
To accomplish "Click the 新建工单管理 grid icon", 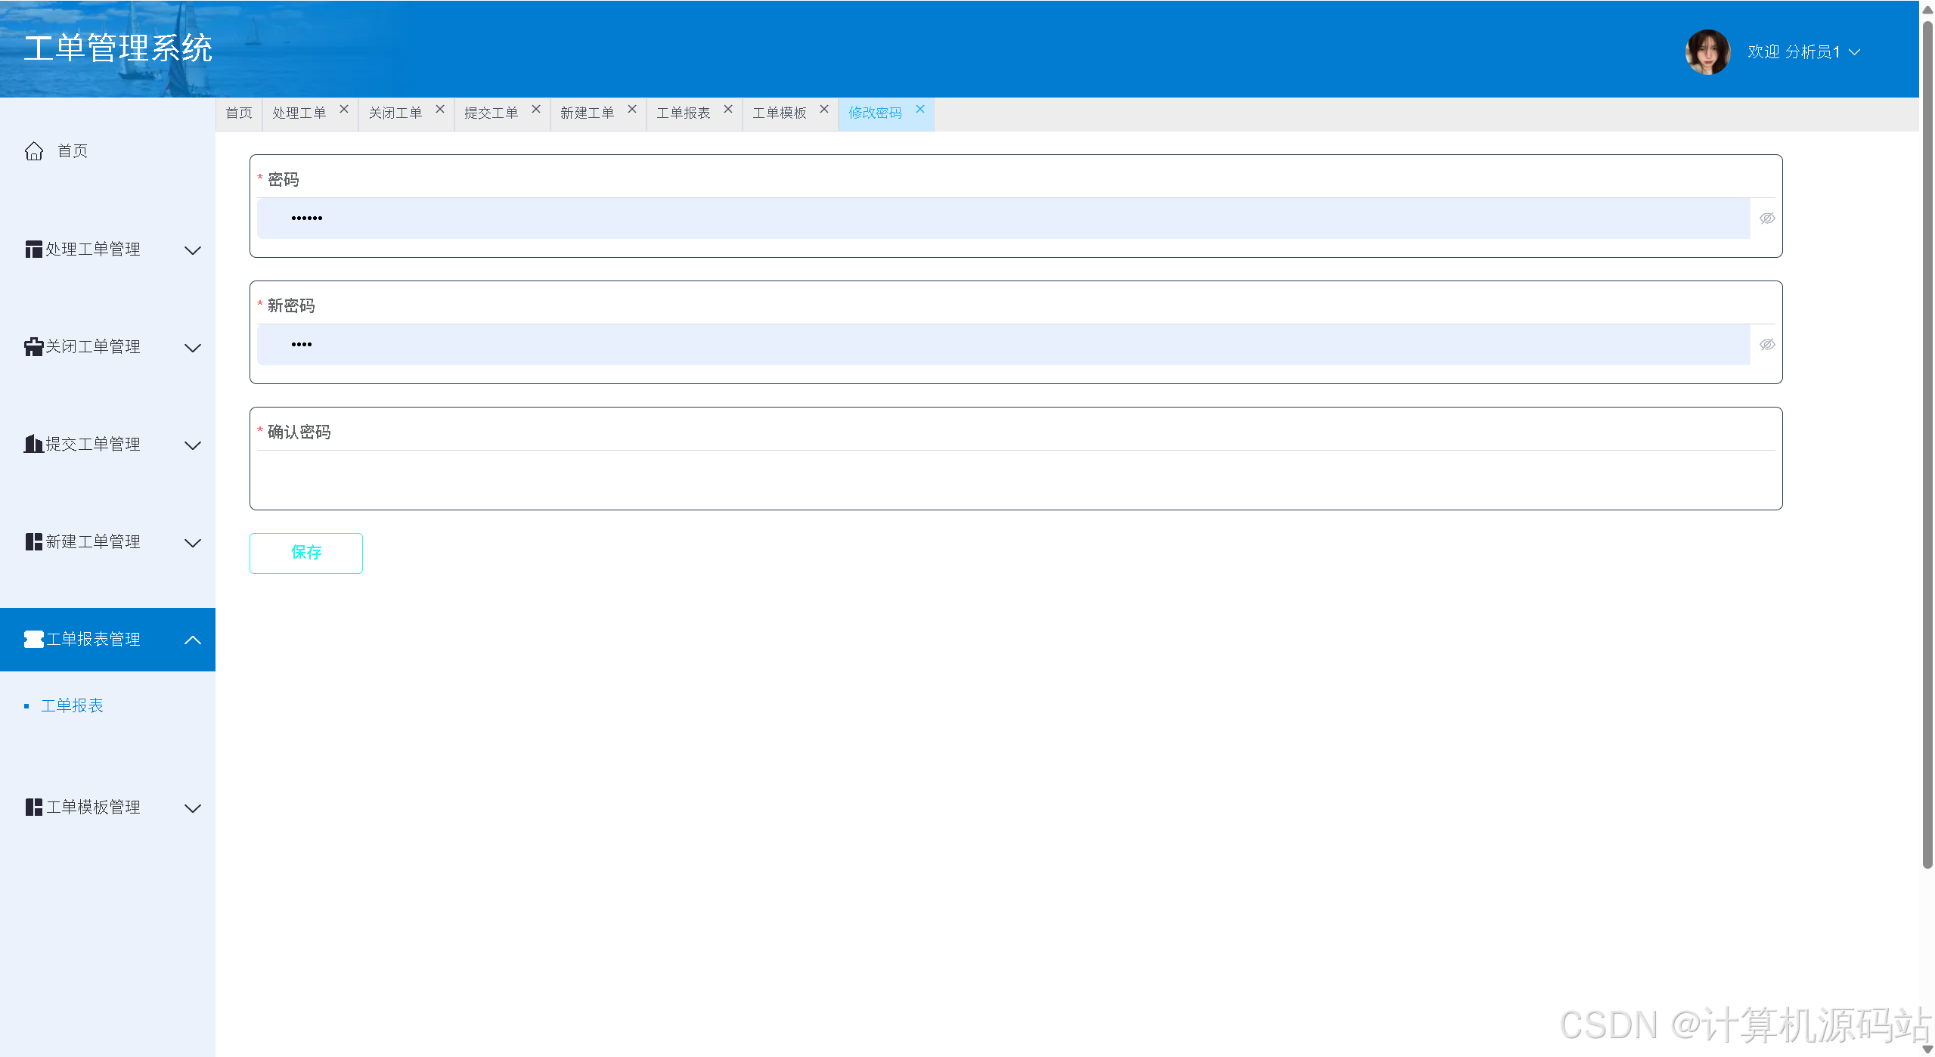I will pyautogui.click(x=33, y=542).
